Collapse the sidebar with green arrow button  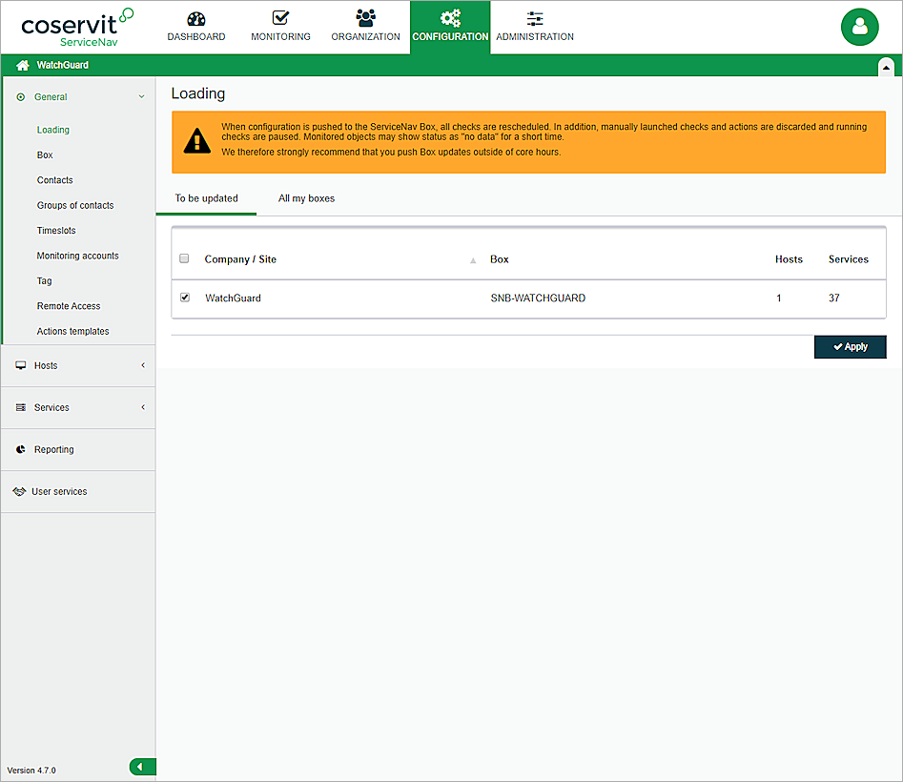point(141,767)
